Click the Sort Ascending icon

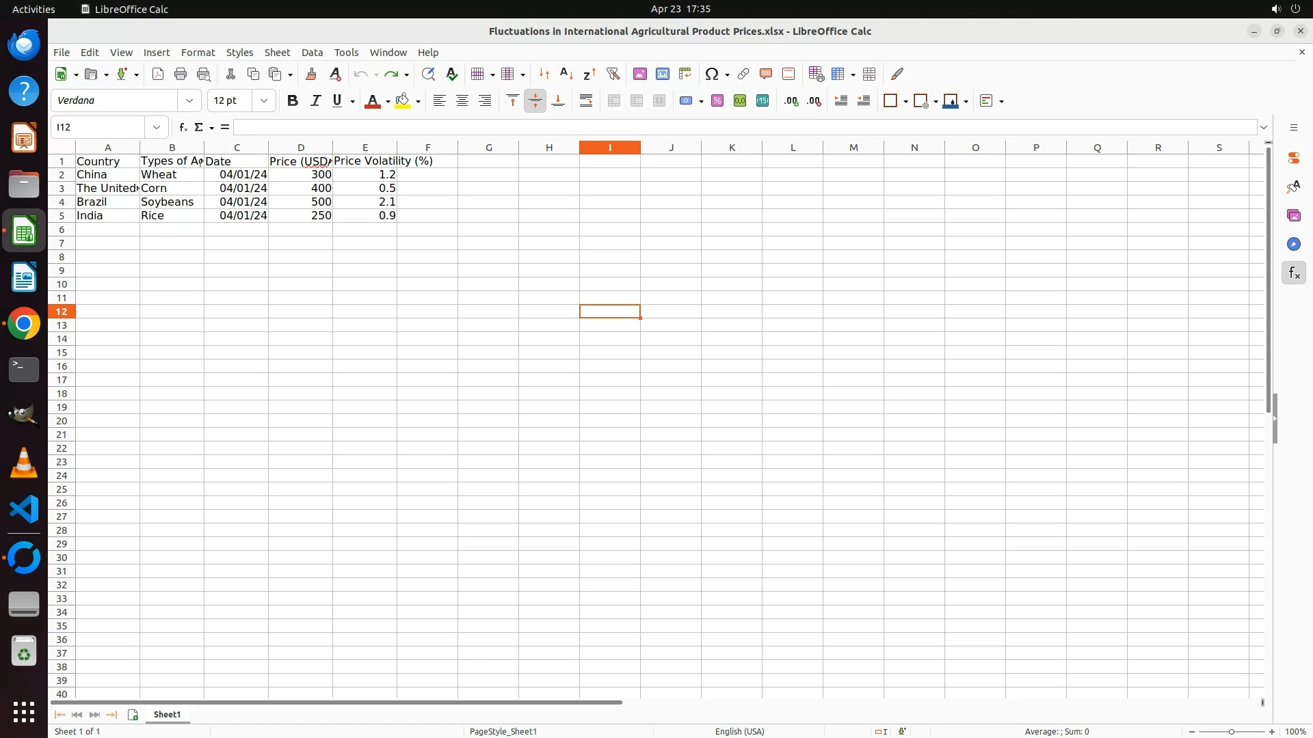coord(567,74)
